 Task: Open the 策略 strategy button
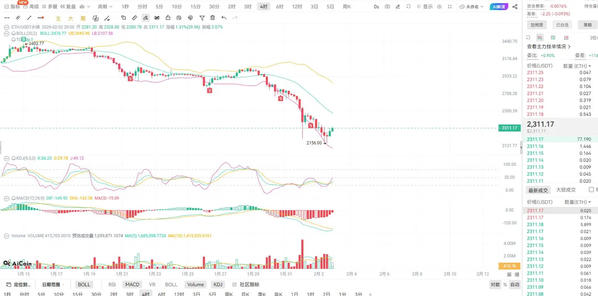click(588, 25)
